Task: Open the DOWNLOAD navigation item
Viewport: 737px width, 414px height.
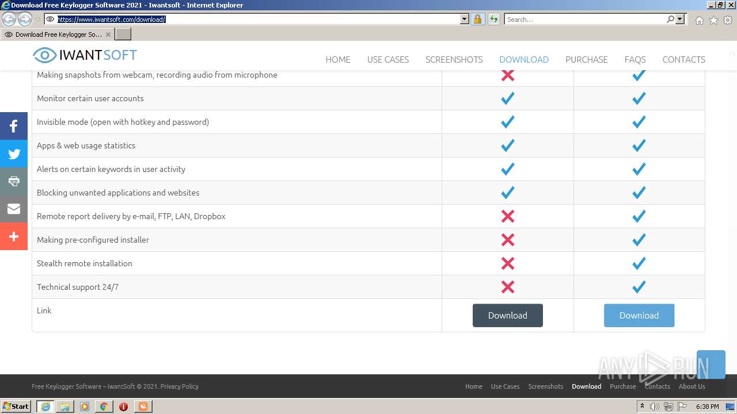Action: pos(524,59)
